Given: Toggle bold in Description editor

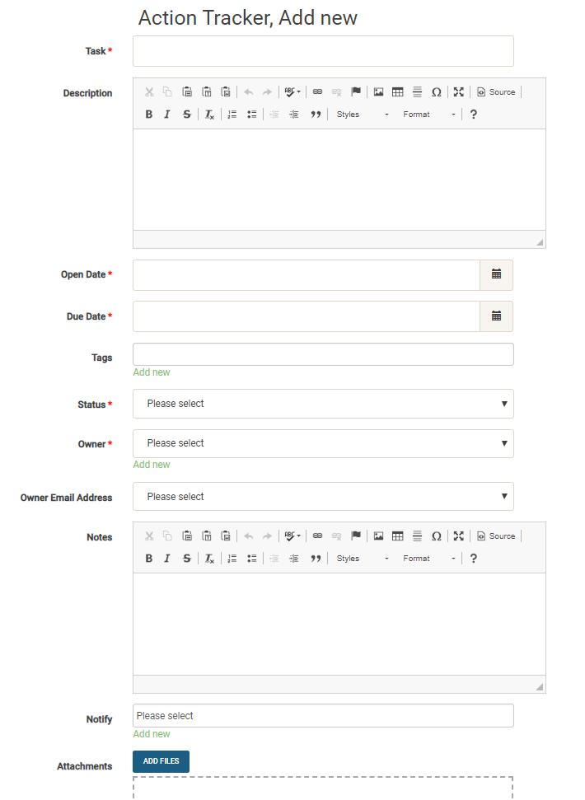Looking at the screenshot, I should [x=149, y=115].
